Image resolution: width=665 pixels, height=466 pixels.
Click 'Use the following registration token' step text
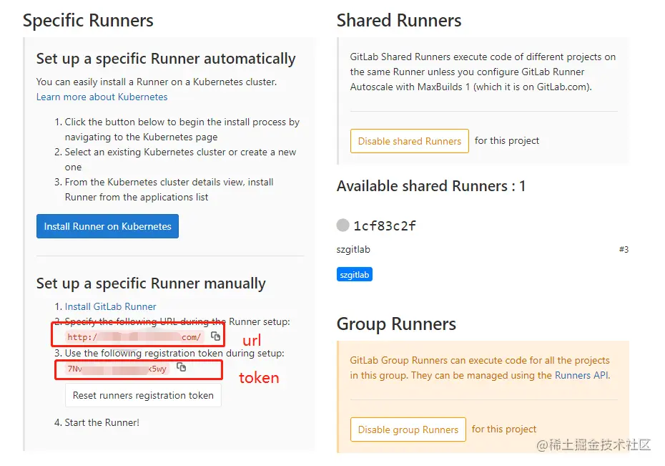(174, 353)
